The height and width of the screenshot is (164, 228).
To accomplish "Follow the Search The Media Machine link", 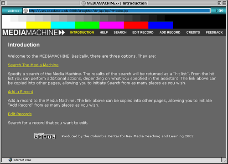I will 33,65.
